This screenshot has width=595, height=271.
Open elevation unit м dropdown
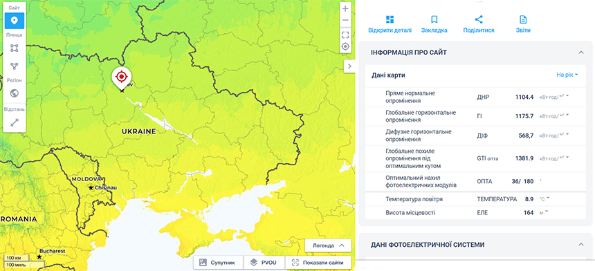click(x=544, y=213)
